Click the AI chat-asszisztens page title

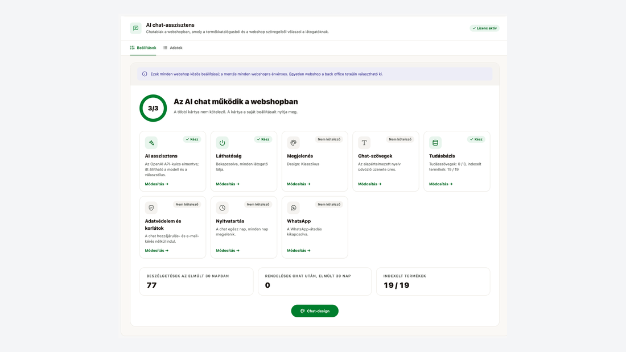[x=170, y=25]
